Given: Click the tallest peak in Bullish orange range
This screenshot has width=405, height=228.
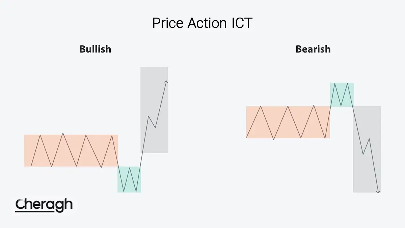Looking at the screenshot, I should coord(63,133).
